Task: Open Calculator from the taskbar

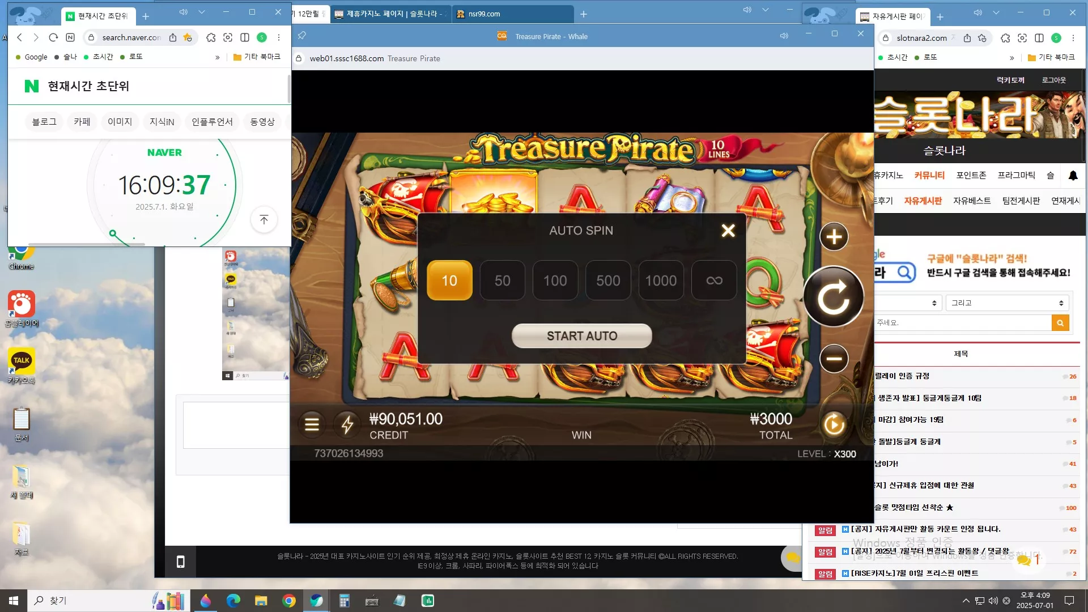Action: [x=344, y=601]
